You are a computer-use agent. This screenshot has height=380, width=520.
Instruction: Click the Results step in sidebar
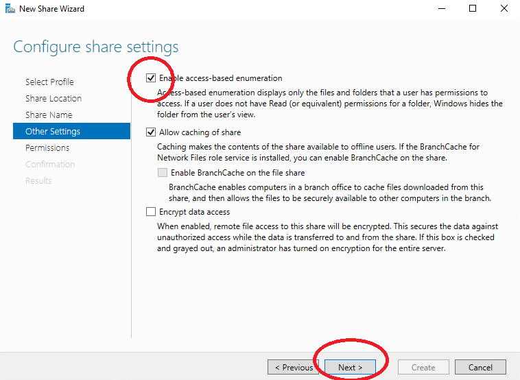click(38, 180)
